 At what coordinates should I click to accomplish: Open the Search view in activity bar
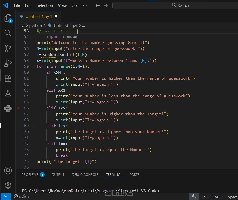click(x=8, y=33)
